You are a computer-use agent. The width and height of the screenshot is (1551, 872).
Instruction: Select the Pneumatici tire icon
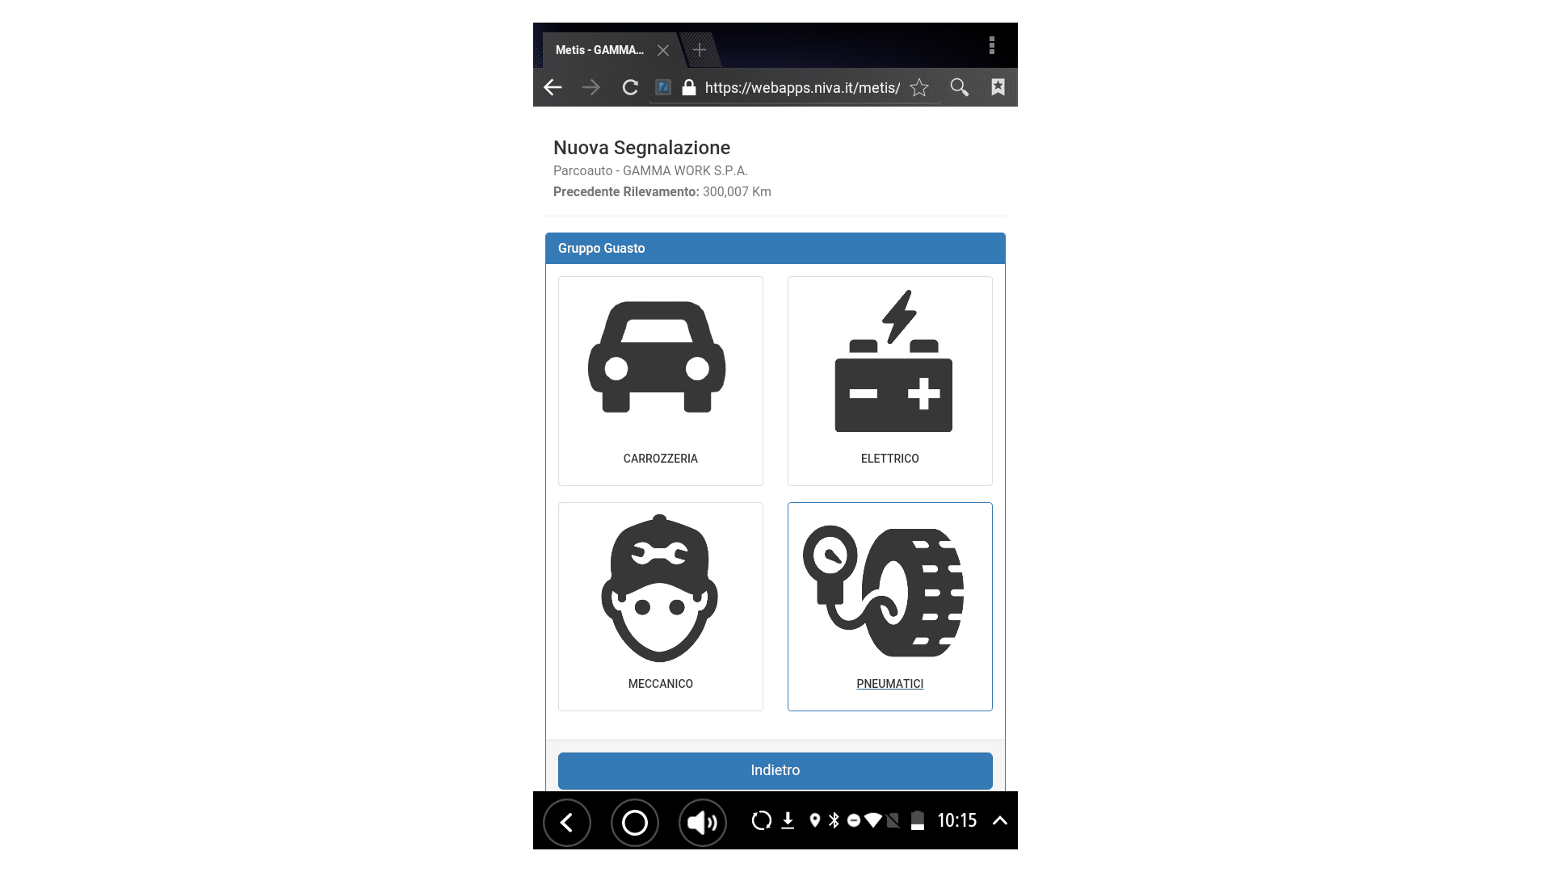coord(883,591)
